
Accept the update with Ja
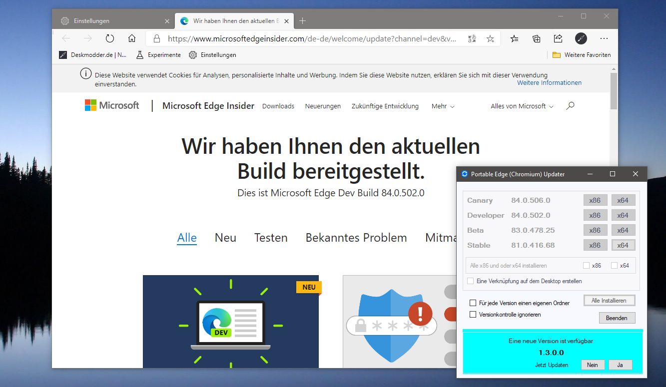coord(620,365)
